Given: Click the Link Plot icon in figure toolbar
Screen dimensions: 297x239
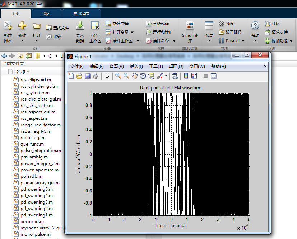Looking at the screenshot, I should tap(175, 76).
